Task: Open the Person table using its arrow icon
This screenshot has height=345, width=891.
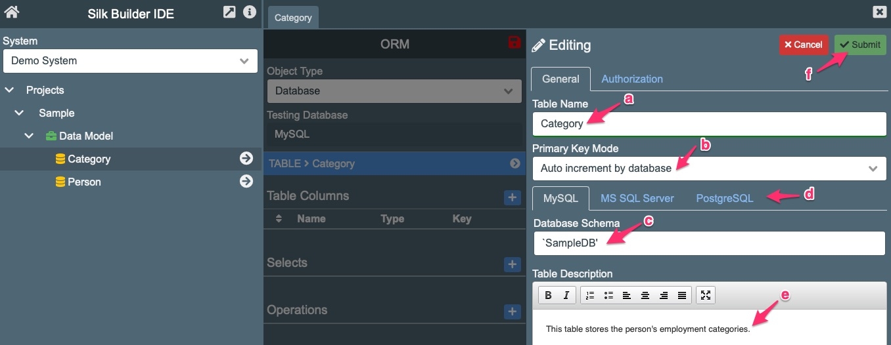Action: coord(246,182)
